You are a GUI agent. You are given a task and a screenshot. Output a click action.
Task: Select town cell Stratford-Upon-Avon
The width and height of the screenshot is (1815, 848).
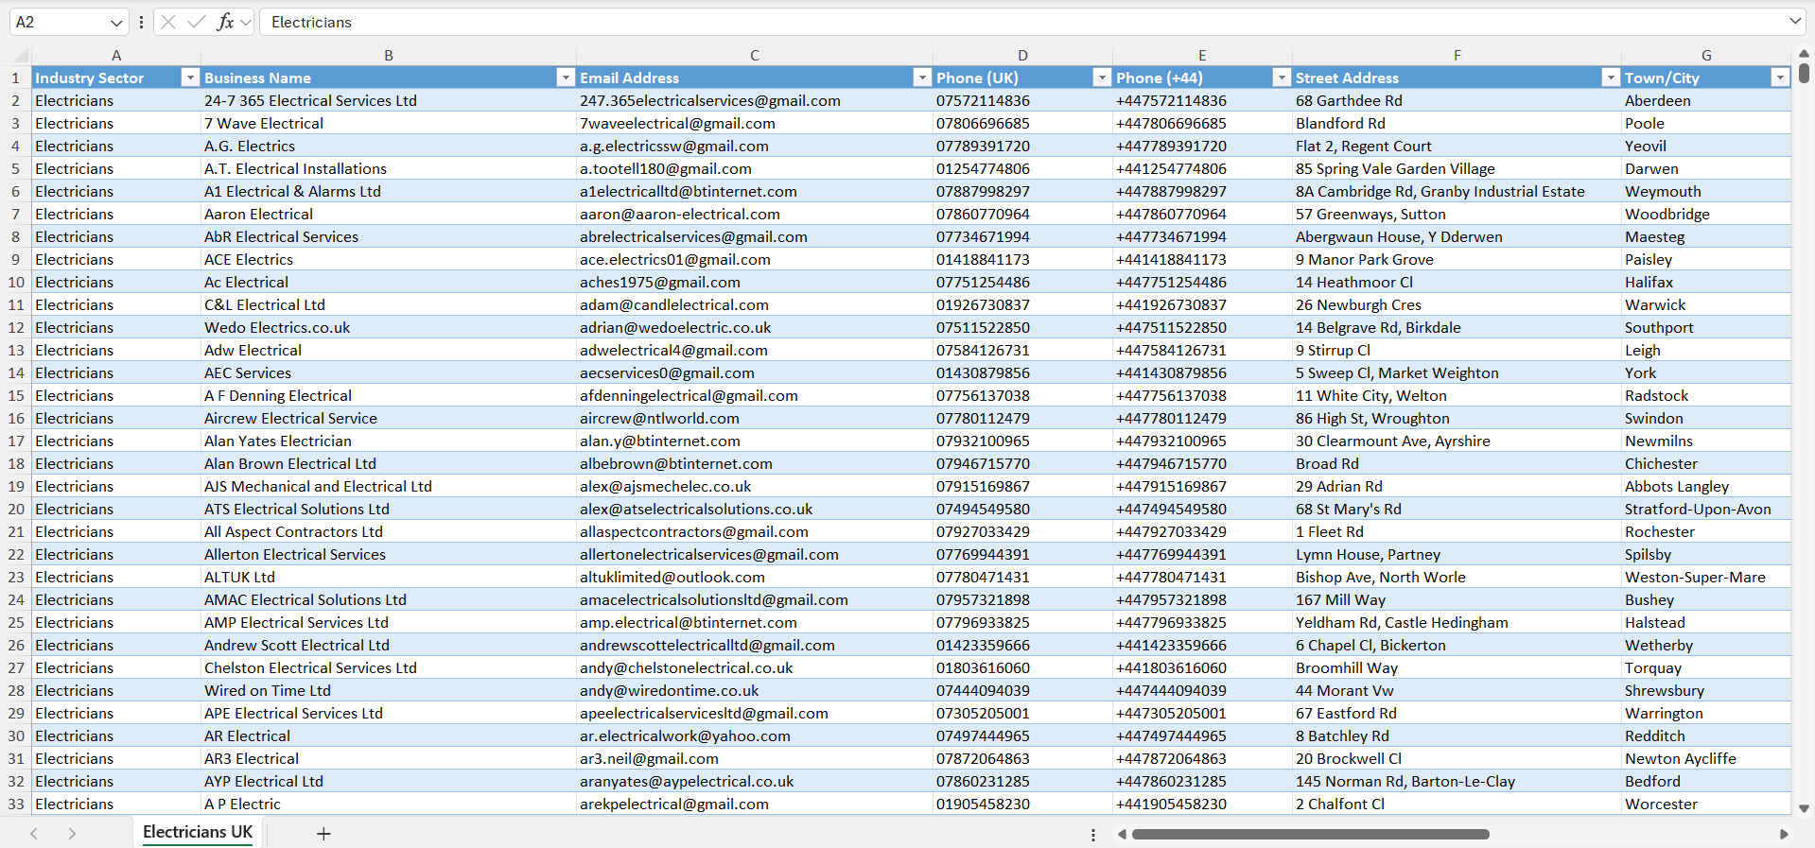click(x=1706, y=509)
